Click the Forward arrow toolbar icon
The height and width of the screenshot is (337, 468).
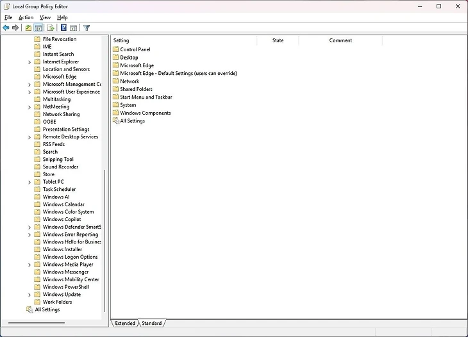[x=15, y=28]
